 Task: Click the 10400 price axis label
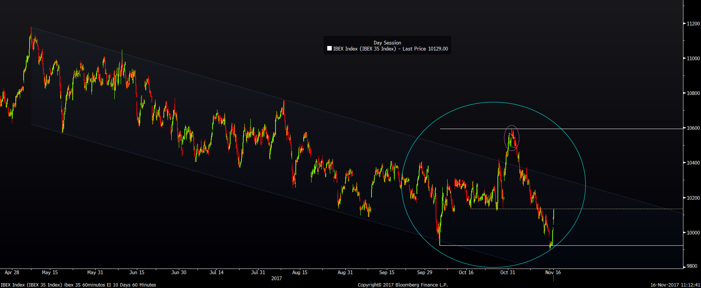[693, 163]
